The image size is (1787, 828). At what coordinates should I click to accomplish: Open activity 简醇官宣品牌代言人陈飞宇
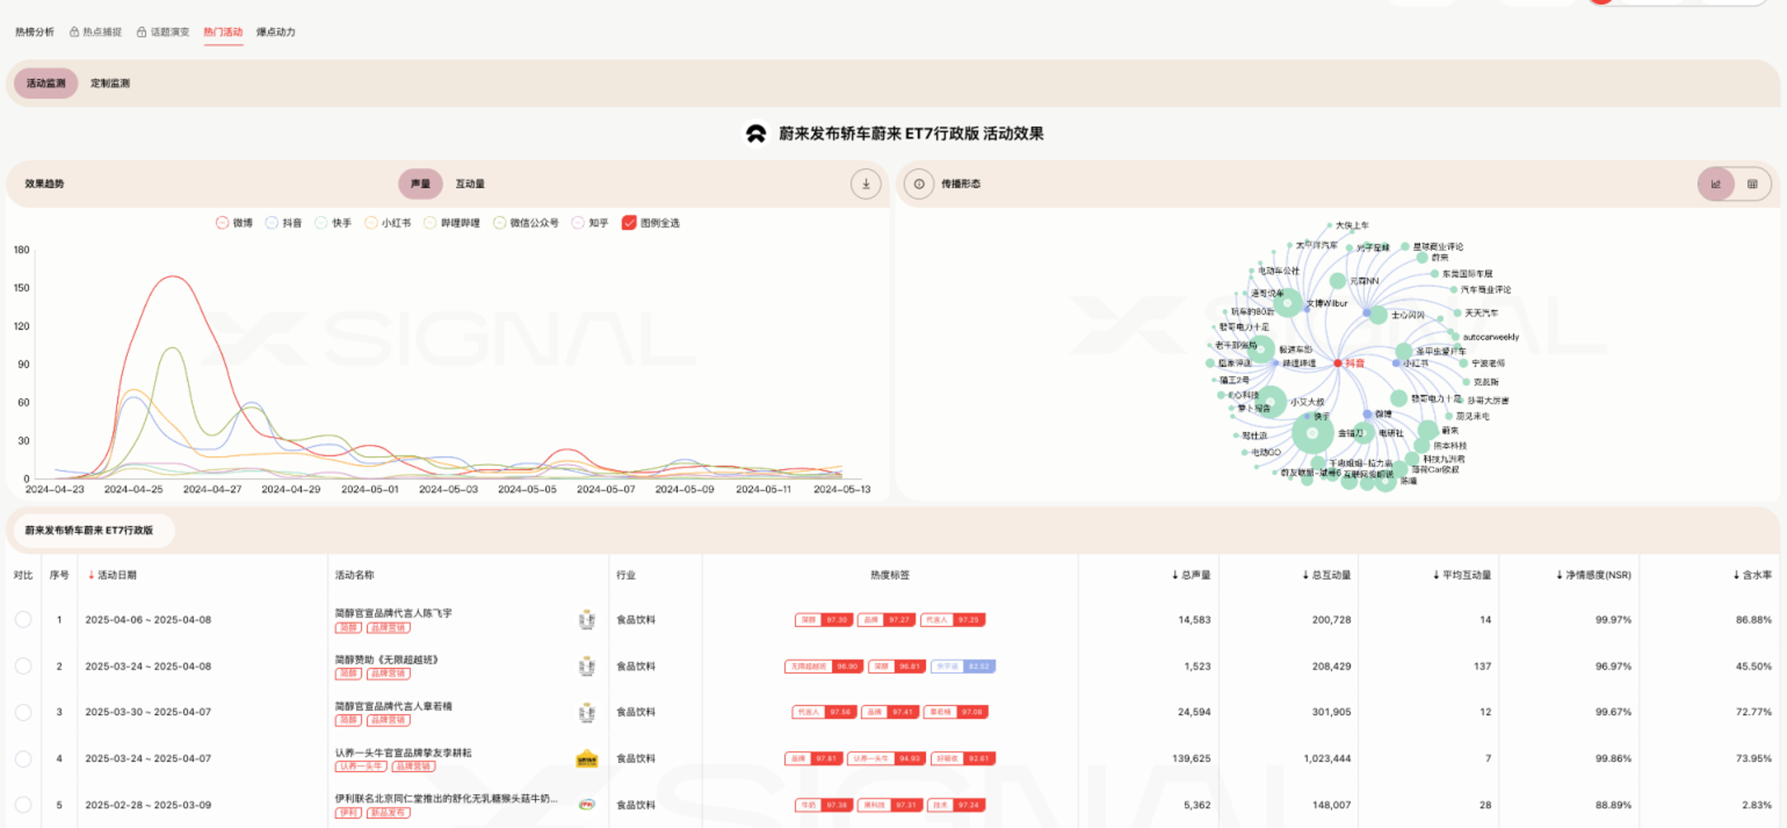pos(392,613)
